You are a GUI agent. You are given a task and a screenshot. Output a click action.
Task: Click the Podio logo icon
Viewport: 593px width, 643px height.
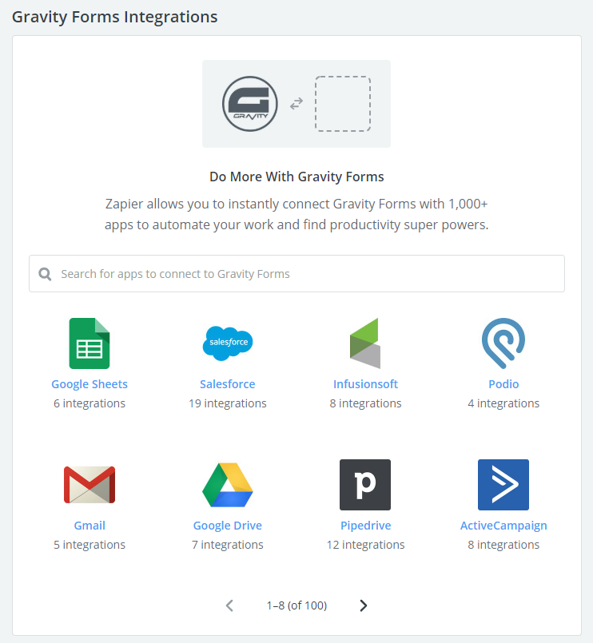coord(503,343)
